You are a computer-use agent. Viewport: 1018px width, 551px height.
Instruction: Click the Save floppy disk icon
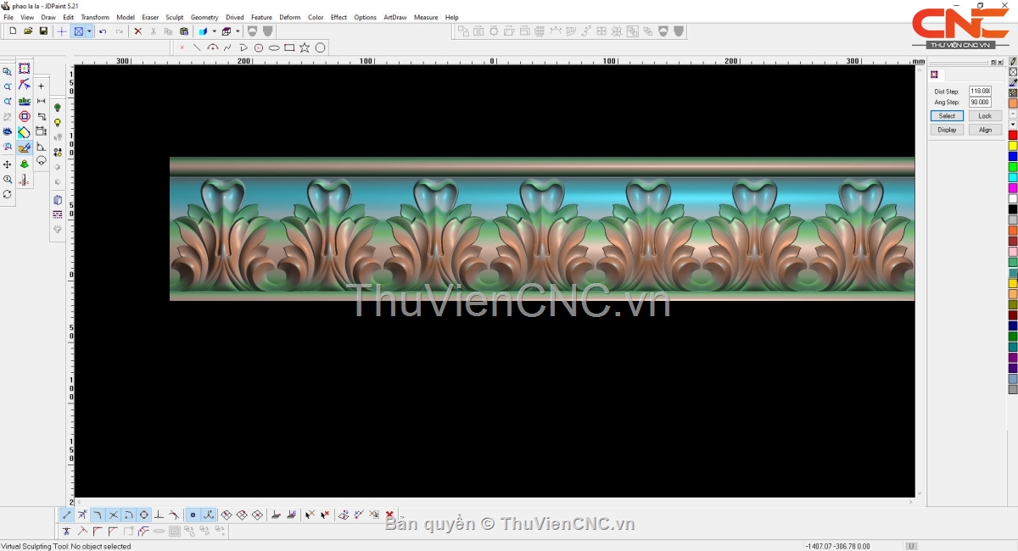click(43, 31)
